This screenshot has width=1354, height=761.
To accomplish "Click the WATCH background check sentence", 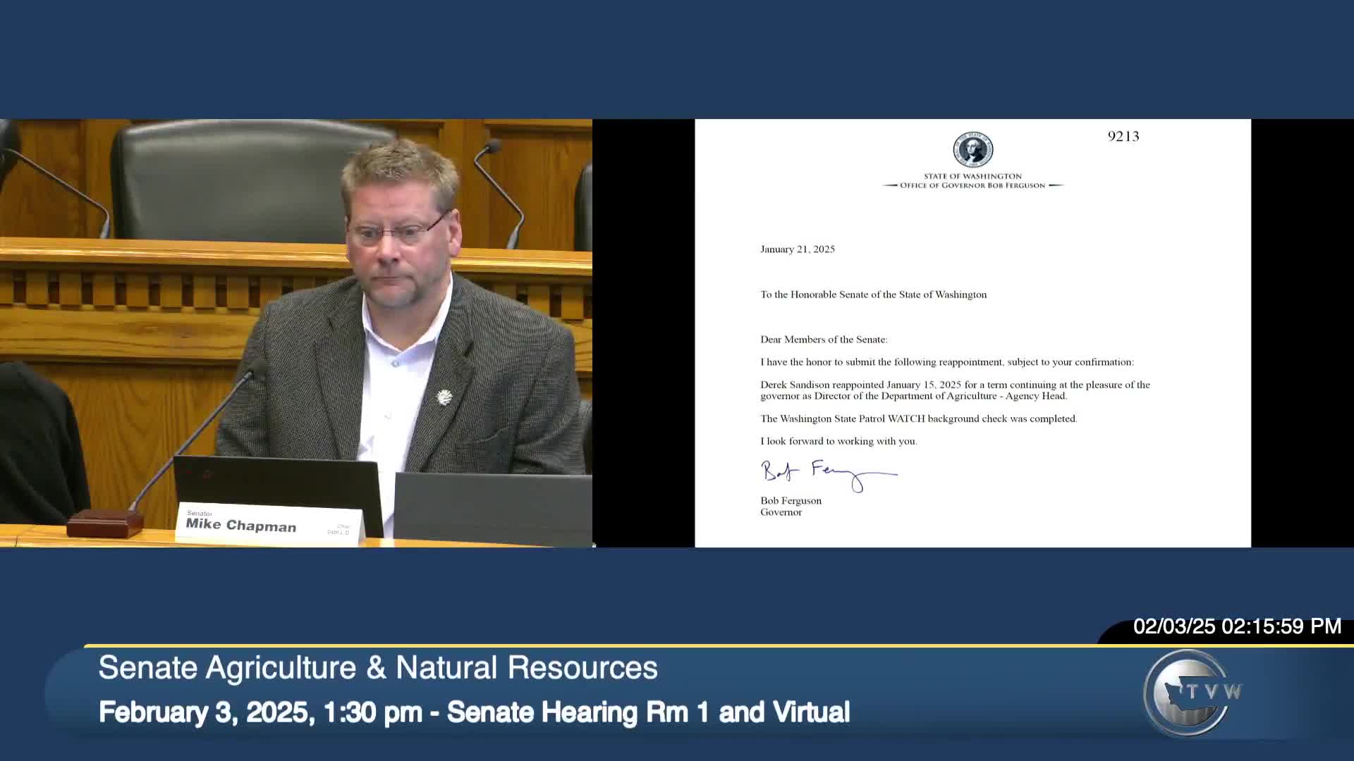I will pyautogui.click(x=918, y=419).
